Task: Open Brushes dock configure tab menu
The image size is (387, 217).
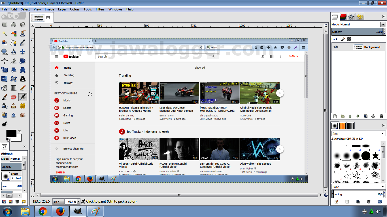Action: pos(384,125)
